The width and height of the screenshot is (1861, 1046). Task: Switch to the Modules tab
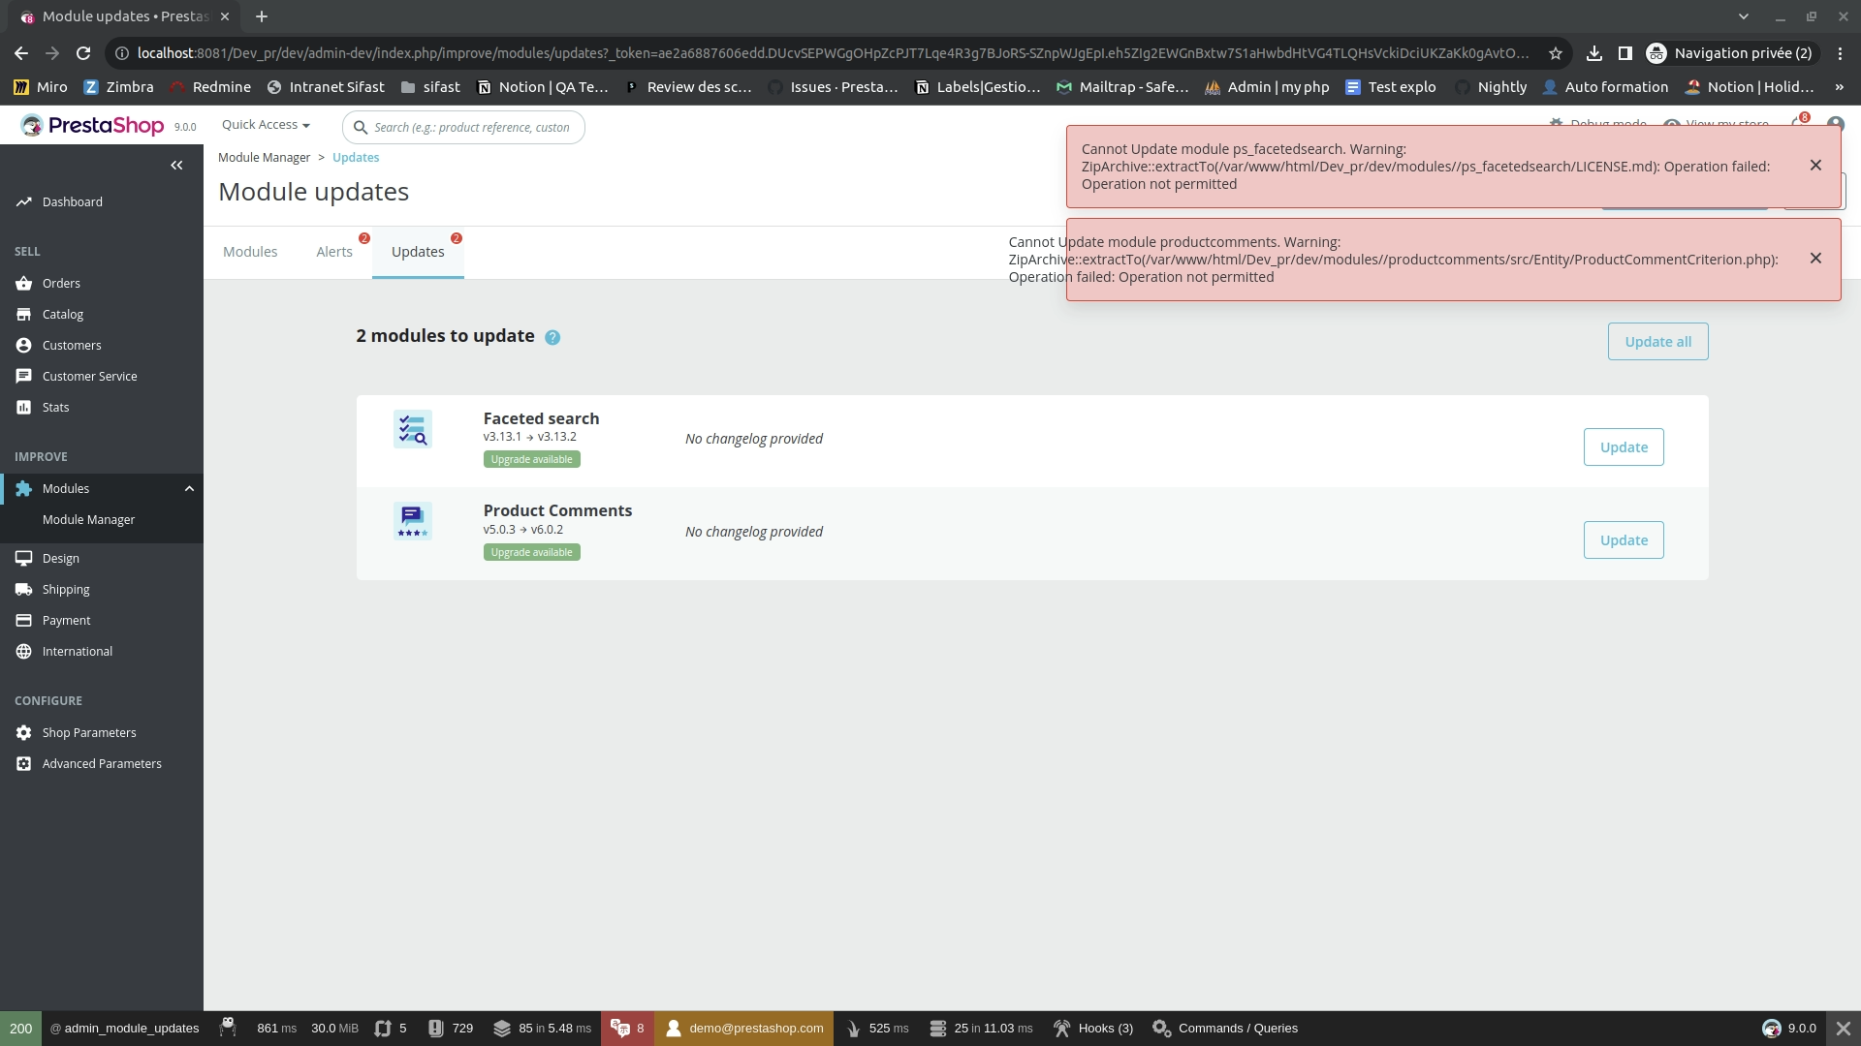[250, 252]
